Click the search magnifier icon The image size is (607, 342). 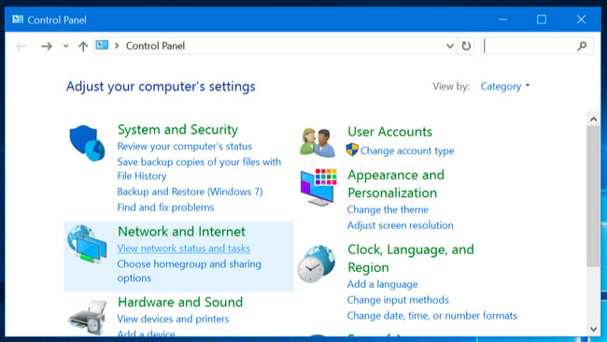tap(582, 46)
